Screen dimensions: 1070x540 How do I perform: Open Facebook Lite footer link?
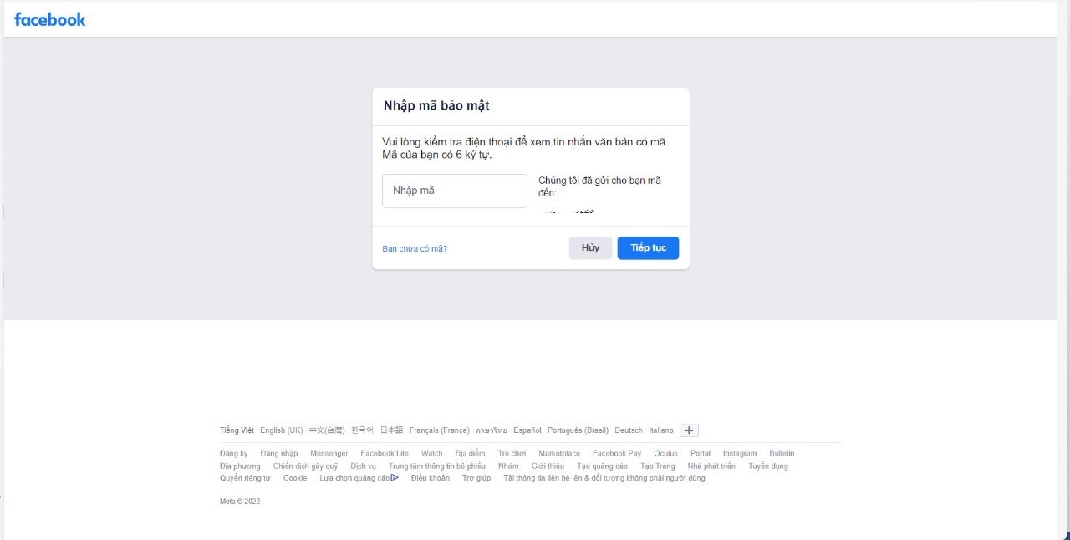click(385, 453)
